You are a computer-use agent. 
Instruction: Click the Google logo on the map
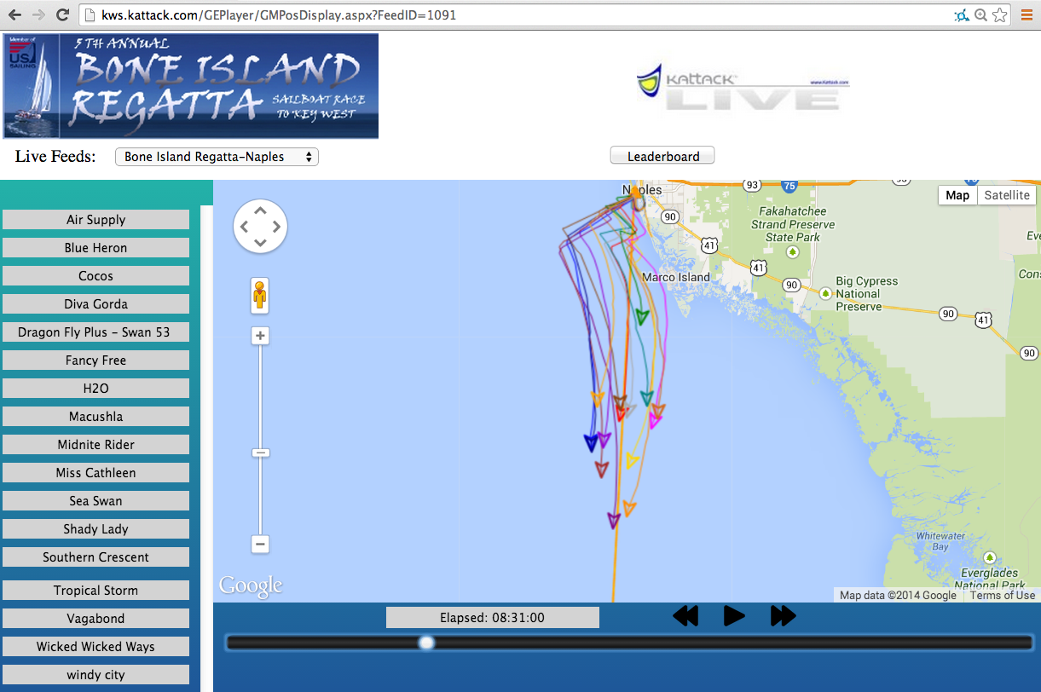tap(251, 586)
